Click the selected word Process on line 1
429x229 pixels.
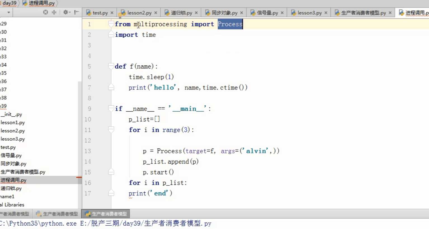click(230, 24)
